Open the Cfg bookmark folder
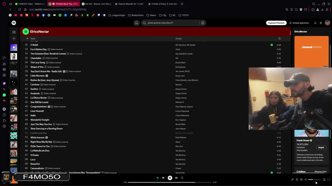 [x=162, y=15]
